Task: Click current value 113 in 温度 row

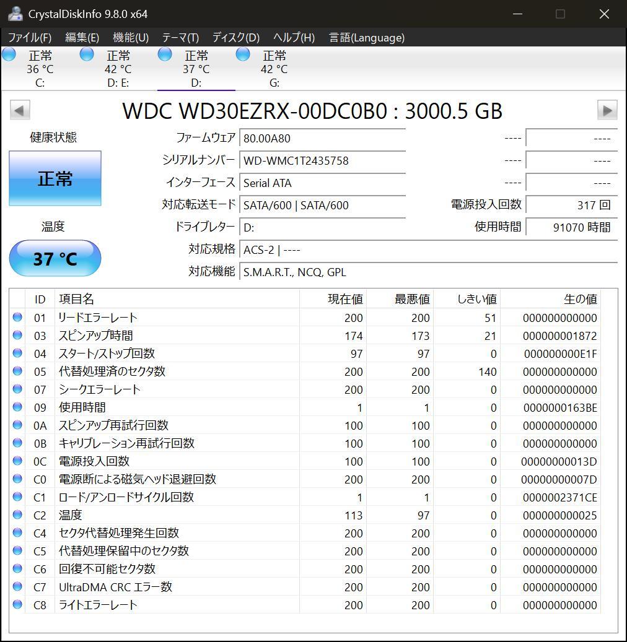Action: click(354, 515)
